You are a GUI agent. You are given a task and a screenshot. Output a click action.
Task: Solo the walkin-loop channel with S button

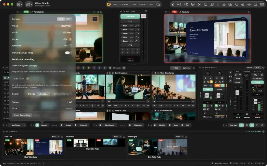[x=217, y=78]
